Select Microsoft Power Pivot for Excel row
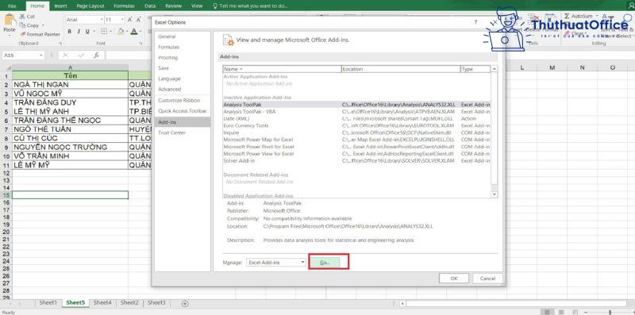Viewport: 635px width, 315px height. point(356,147)
